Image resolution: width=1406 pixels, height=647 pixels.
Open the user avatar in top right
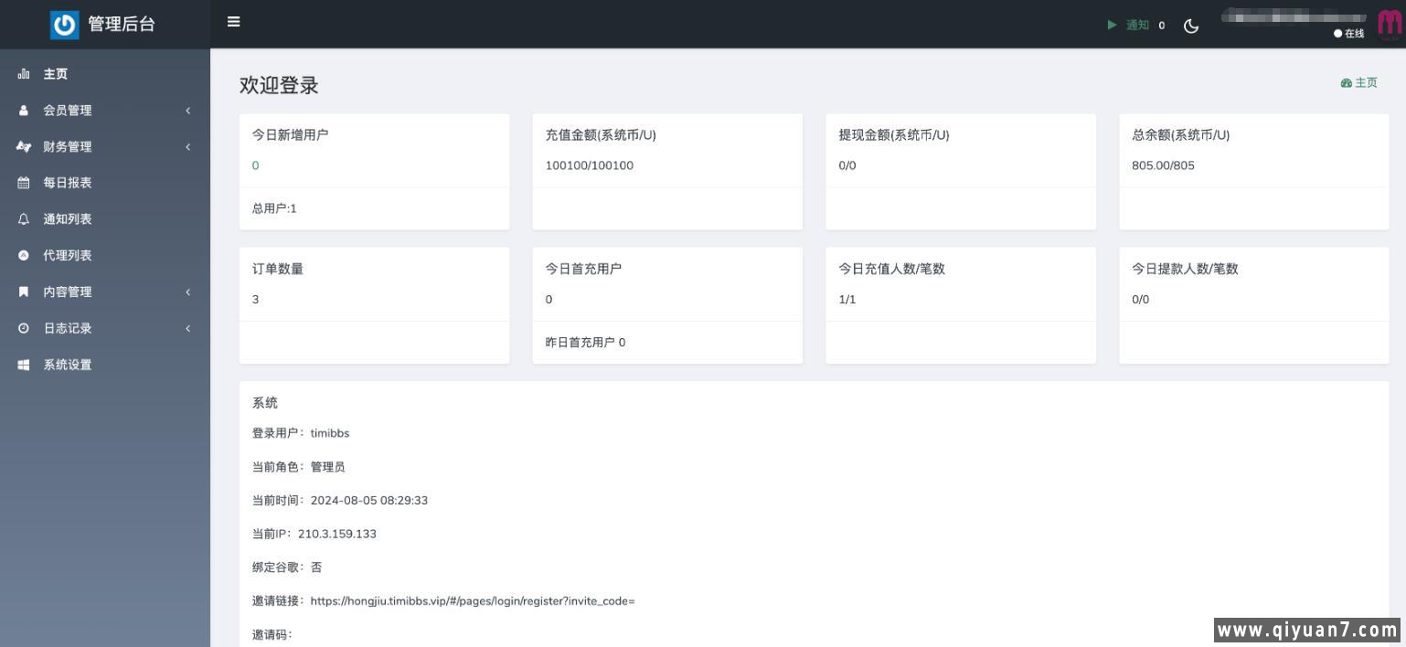(x=1389, y=24)
